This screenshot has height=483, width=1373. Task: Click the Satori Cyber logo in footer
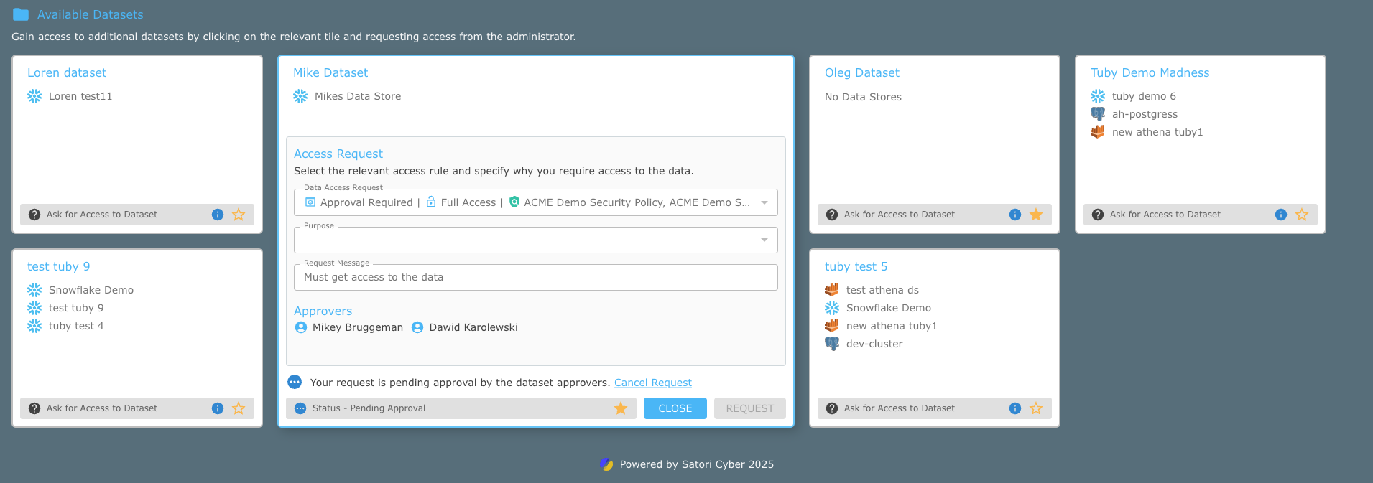click(x=607, y=464)
